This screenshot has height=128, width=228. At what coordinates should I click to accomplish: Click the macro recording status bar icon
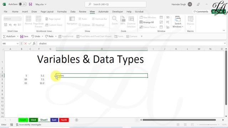click(11, 125)
